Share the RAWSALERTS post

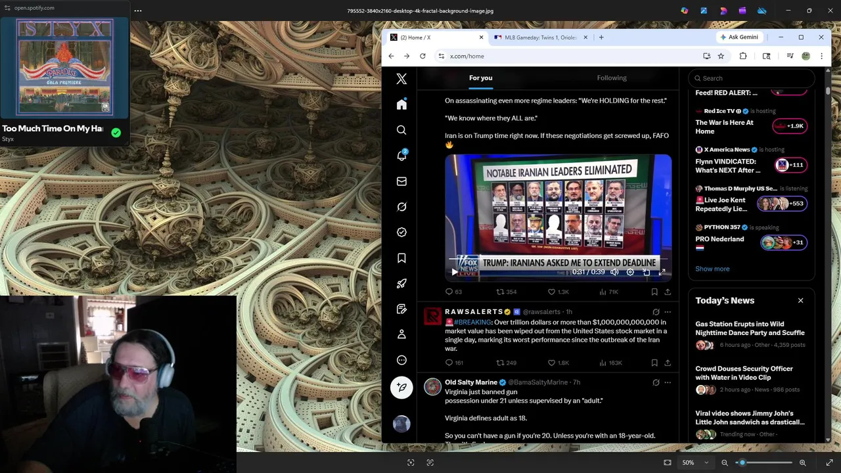[x=668, y=363]
